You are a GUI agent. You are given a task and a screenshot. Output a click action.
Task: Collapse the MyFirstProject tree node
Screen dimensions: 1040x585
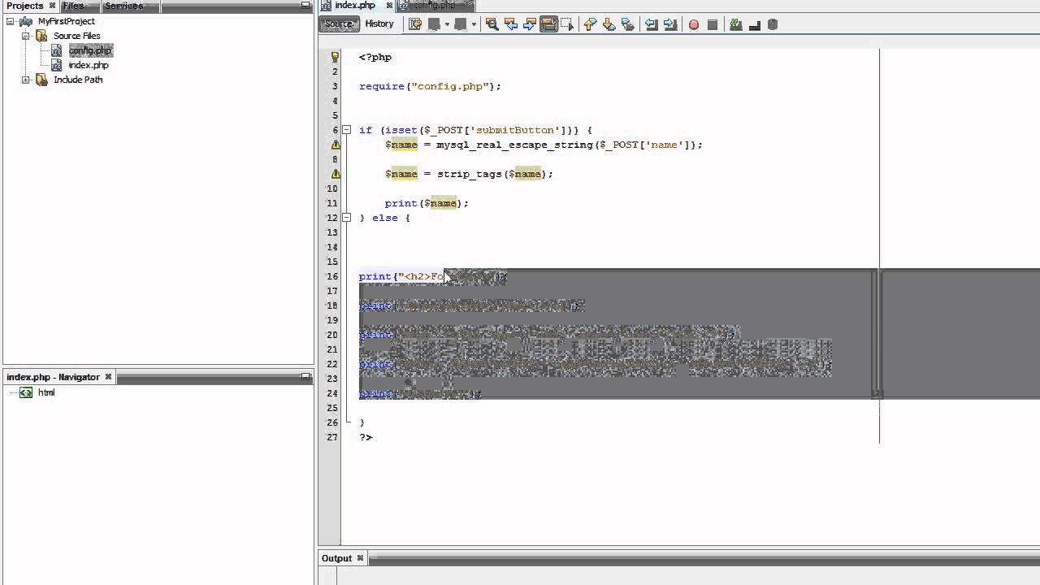pyautogui.click(x=11, y=21)
